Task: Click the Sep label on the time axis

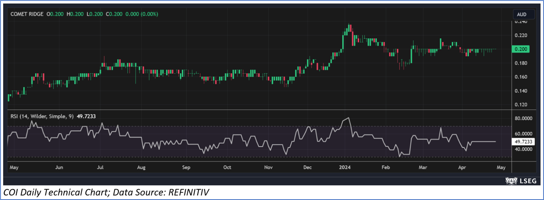Action: [186, 168]
